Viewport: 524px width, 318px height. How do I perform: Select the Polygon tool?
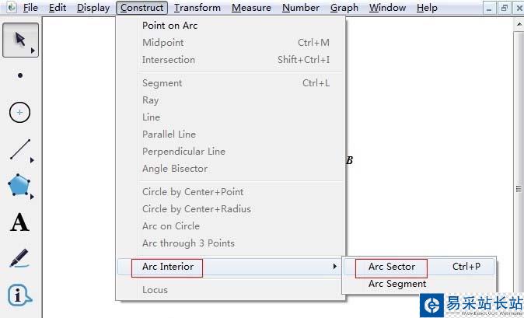pyautogui.click(x=20, y=186)
